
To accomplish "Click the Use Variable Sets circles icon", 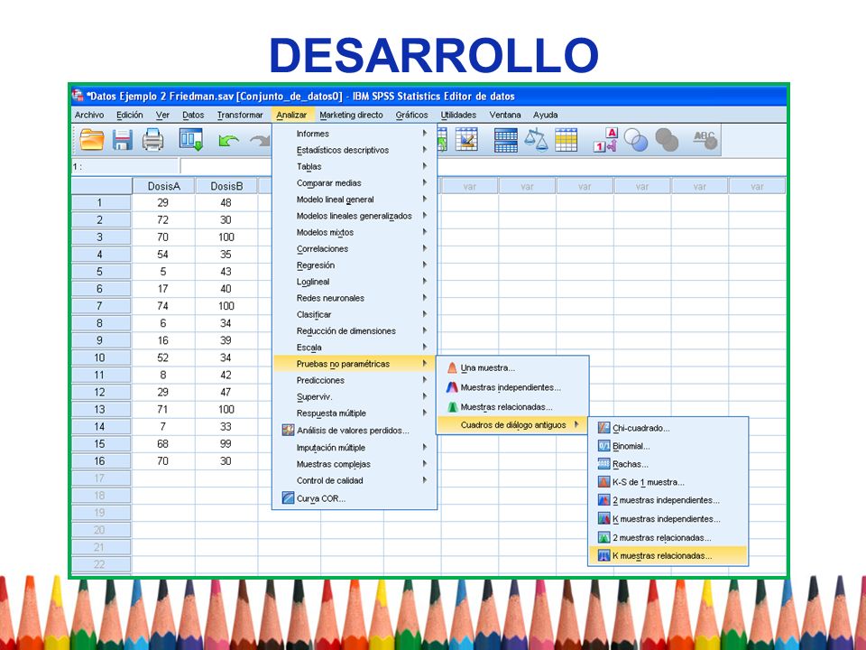I will point(636,140).
